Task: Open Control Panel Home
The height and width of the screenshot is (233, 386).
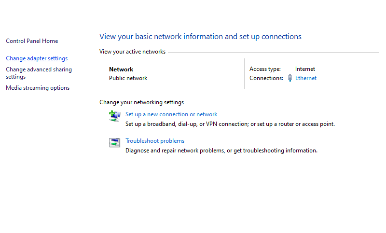Action: click(x=32, y=41)
